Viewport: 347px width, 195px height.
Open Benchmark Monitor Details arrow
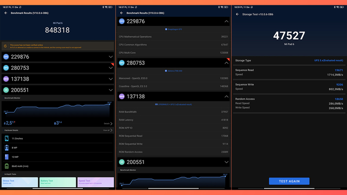[108, 124]
